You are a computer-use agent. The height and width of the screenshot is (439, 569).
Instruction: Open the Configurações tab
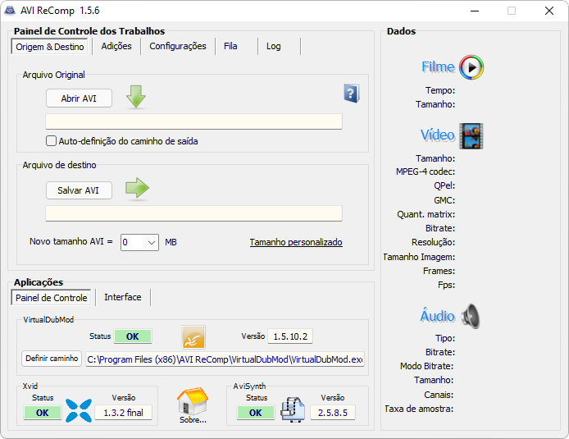[178, 47]
